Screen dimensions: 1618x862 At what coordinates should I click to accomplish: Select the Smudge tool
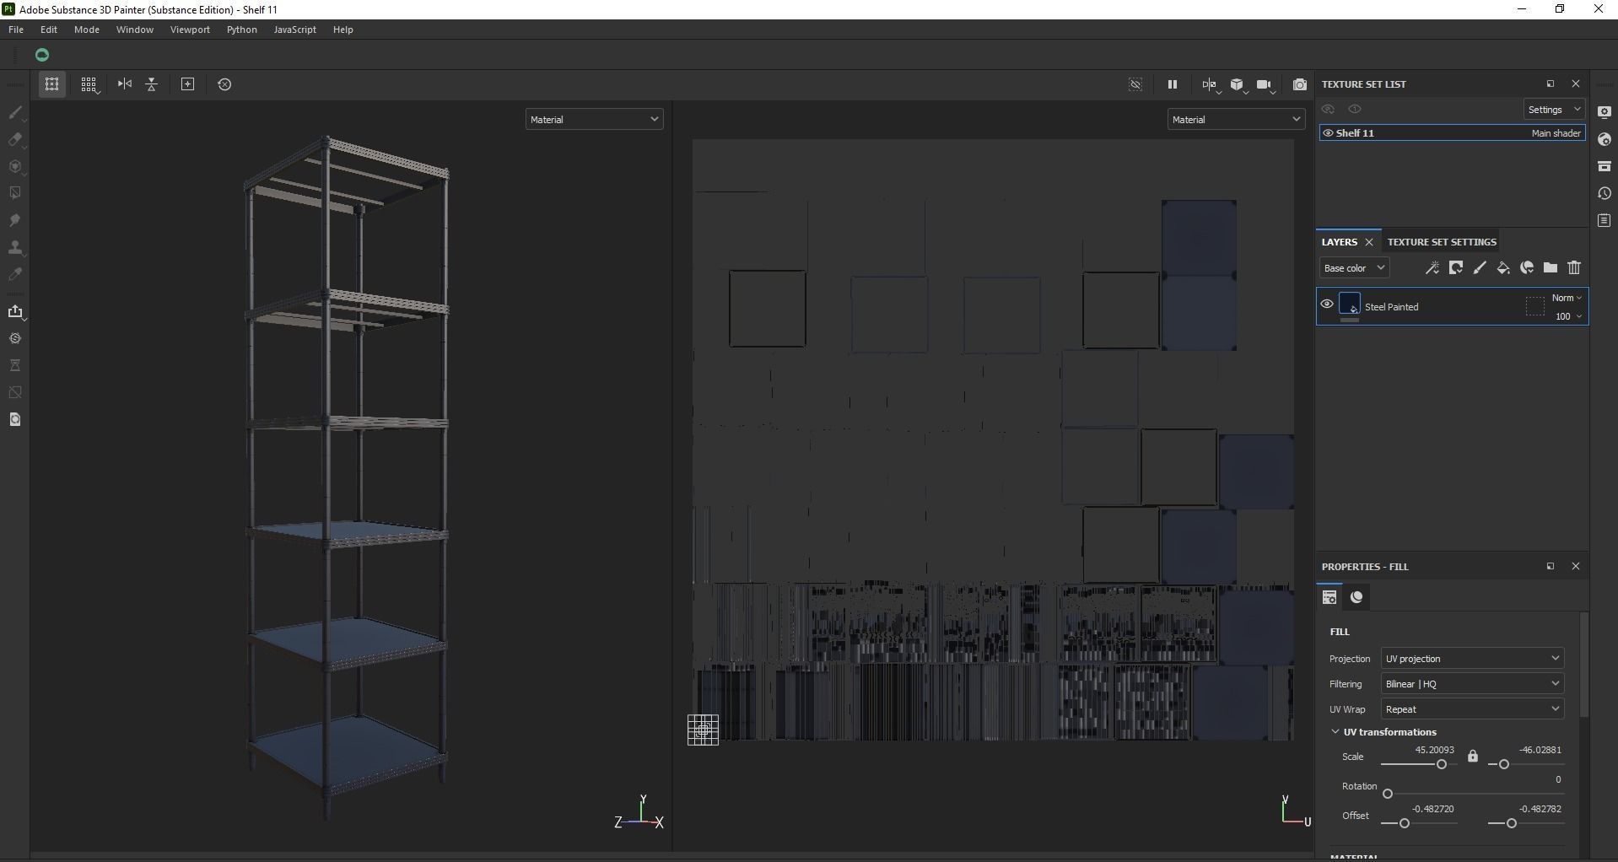(15, 220)
